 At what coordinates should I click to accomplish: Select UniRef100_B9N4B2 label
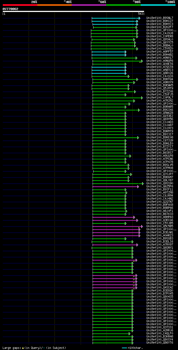160,55
